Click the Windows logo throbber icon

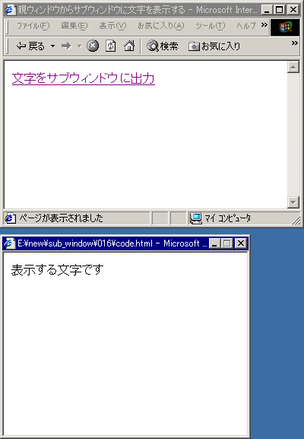285,27
